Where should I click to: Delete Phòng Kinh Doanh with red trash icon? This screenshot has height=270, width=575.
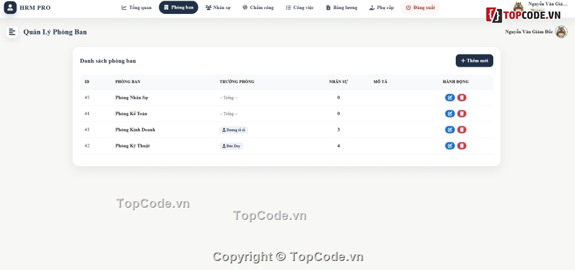[x=462, y=130]
